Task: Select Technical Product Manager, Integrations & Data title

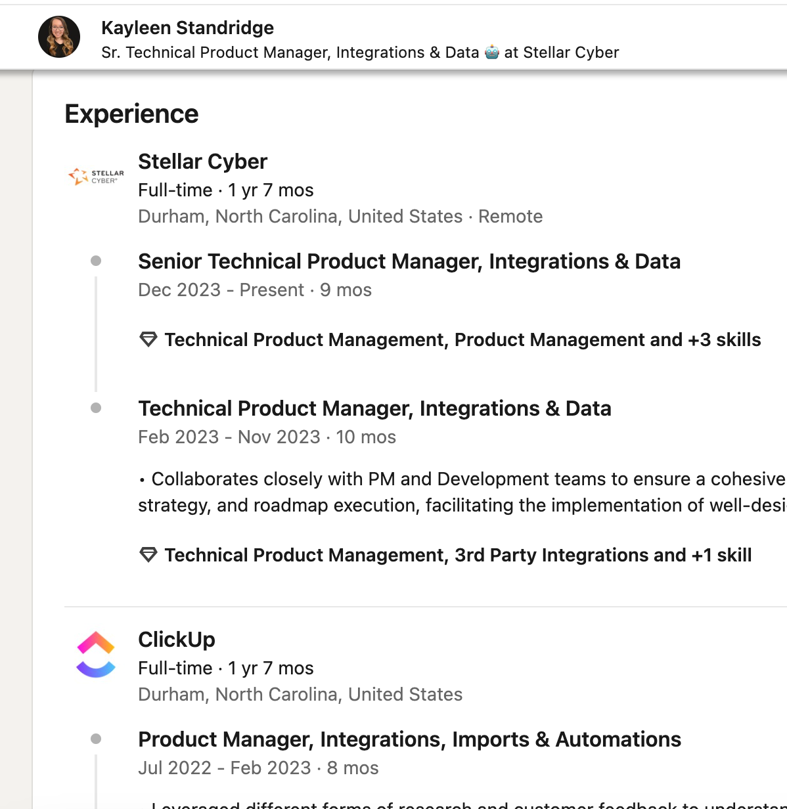Action: click(374, 408)
